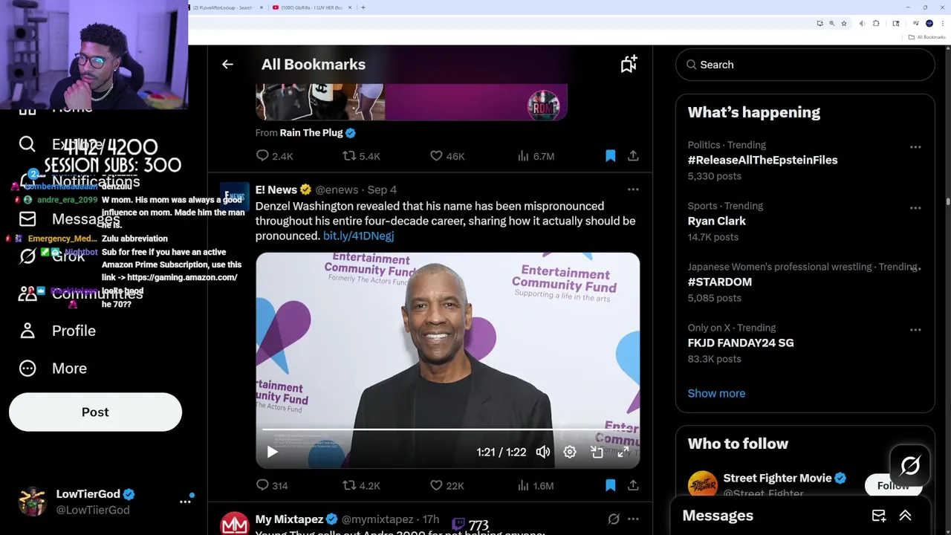This screenshot has width=951, height=535.
Task: Compose a new message in Messages drawer
Action: click(879, 516)
